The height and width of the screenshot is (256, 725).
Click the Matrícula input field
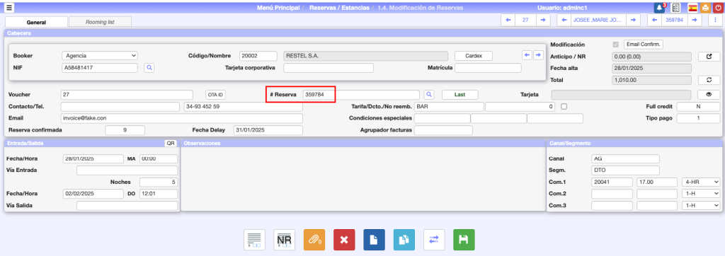[488, 68]
